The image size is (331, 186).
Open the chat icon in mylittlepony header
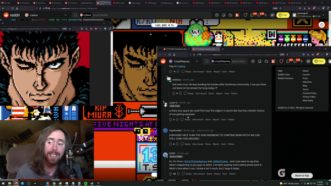pyautogui.click(x=288, y=61)
